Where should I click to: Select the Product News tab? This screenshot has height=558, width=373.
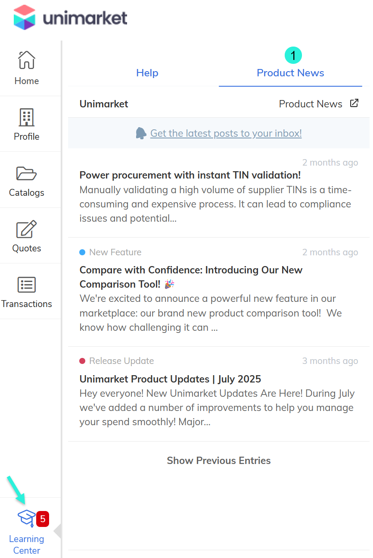coord(290,73)
